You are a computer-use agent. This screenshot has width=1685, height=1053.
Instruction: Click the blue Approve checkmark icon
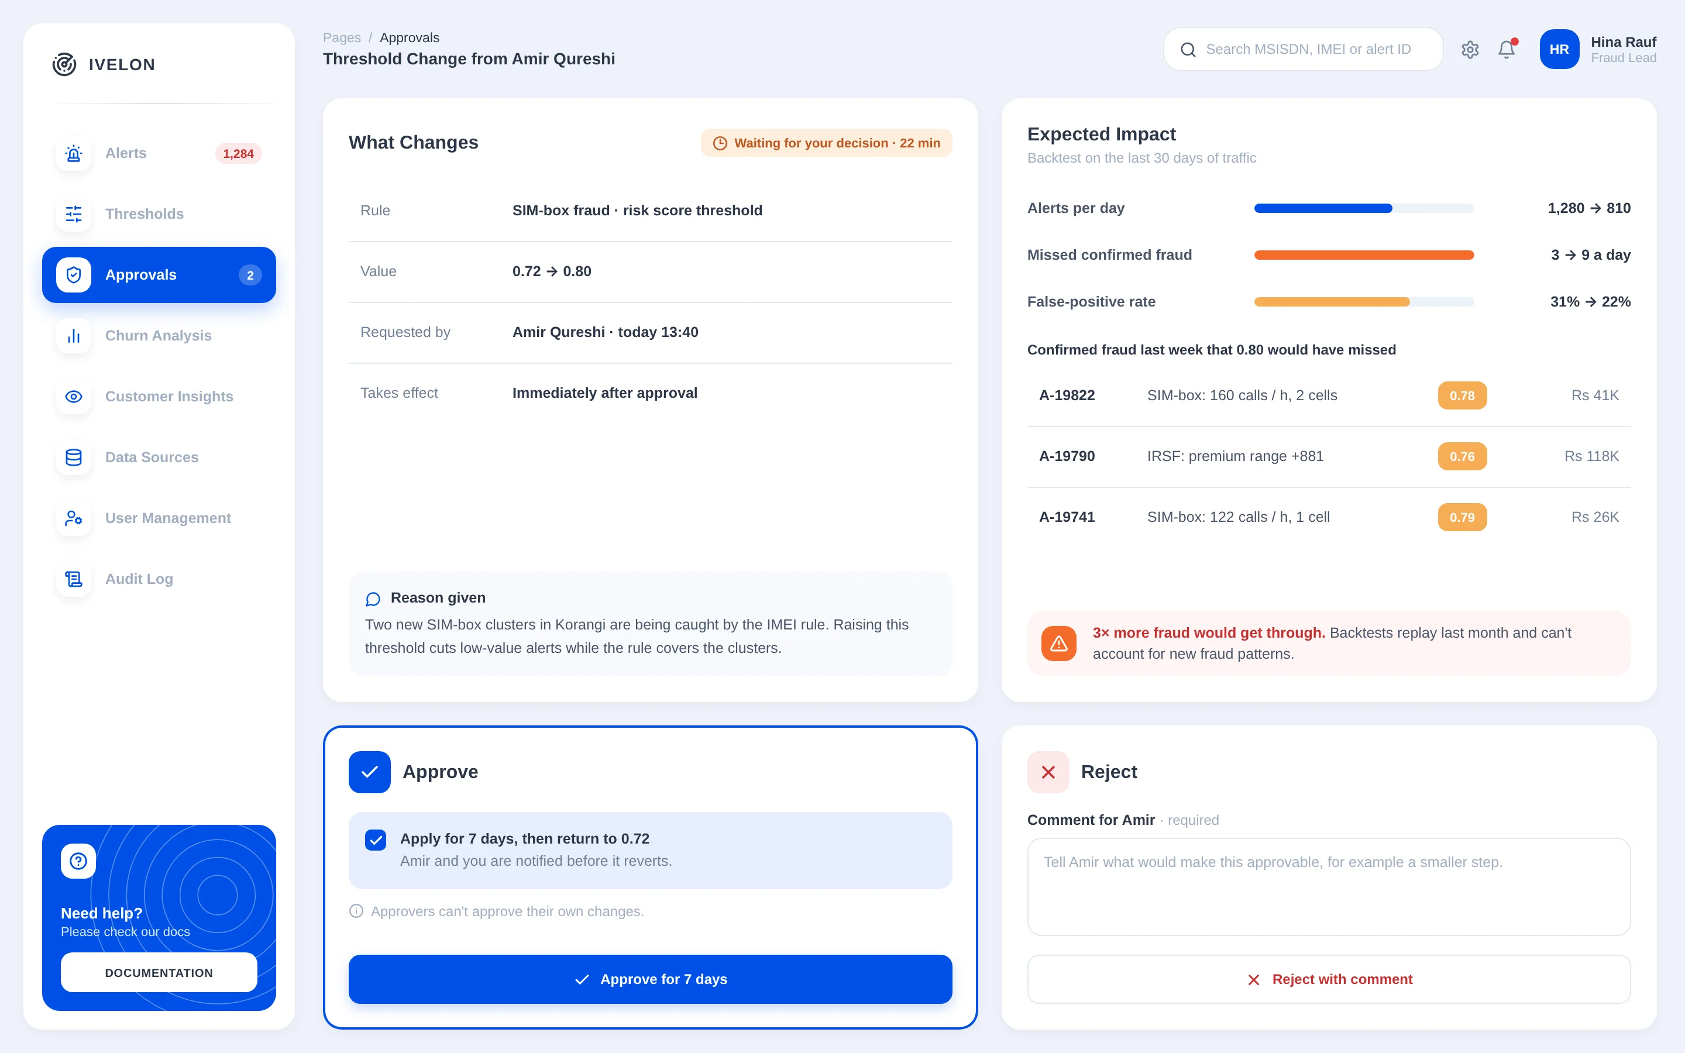pyautogui.click(x=370, y=772)
